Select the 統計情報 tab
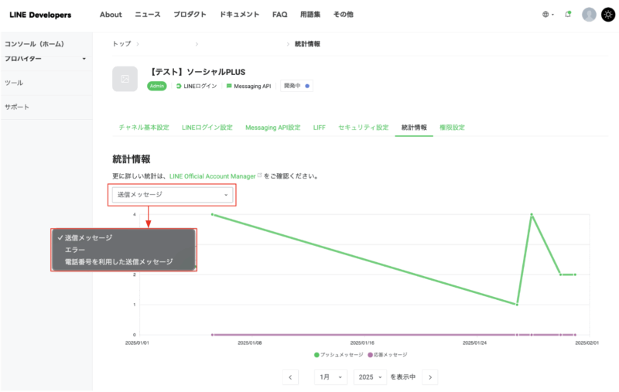The height and width of the screenshot is (392, 619). (414, 128)
